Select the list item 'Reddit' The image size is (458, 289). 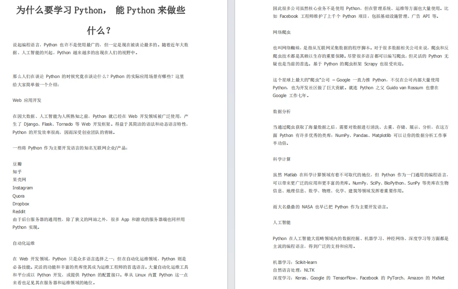[19, 211]
